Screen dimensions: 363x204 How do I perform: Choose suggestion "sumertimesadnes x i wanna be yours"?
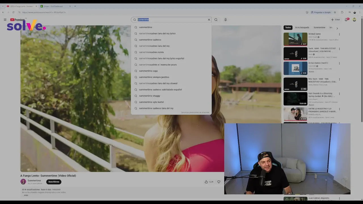171,65
